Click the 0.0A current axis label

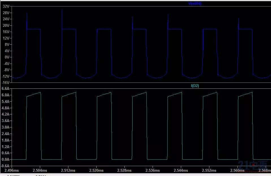(x=5, y=159)
